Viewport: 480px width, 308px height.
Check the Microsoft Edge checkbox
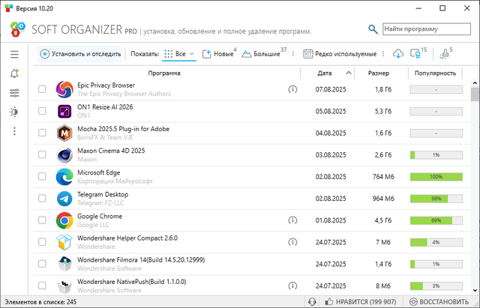click(42, 176)
